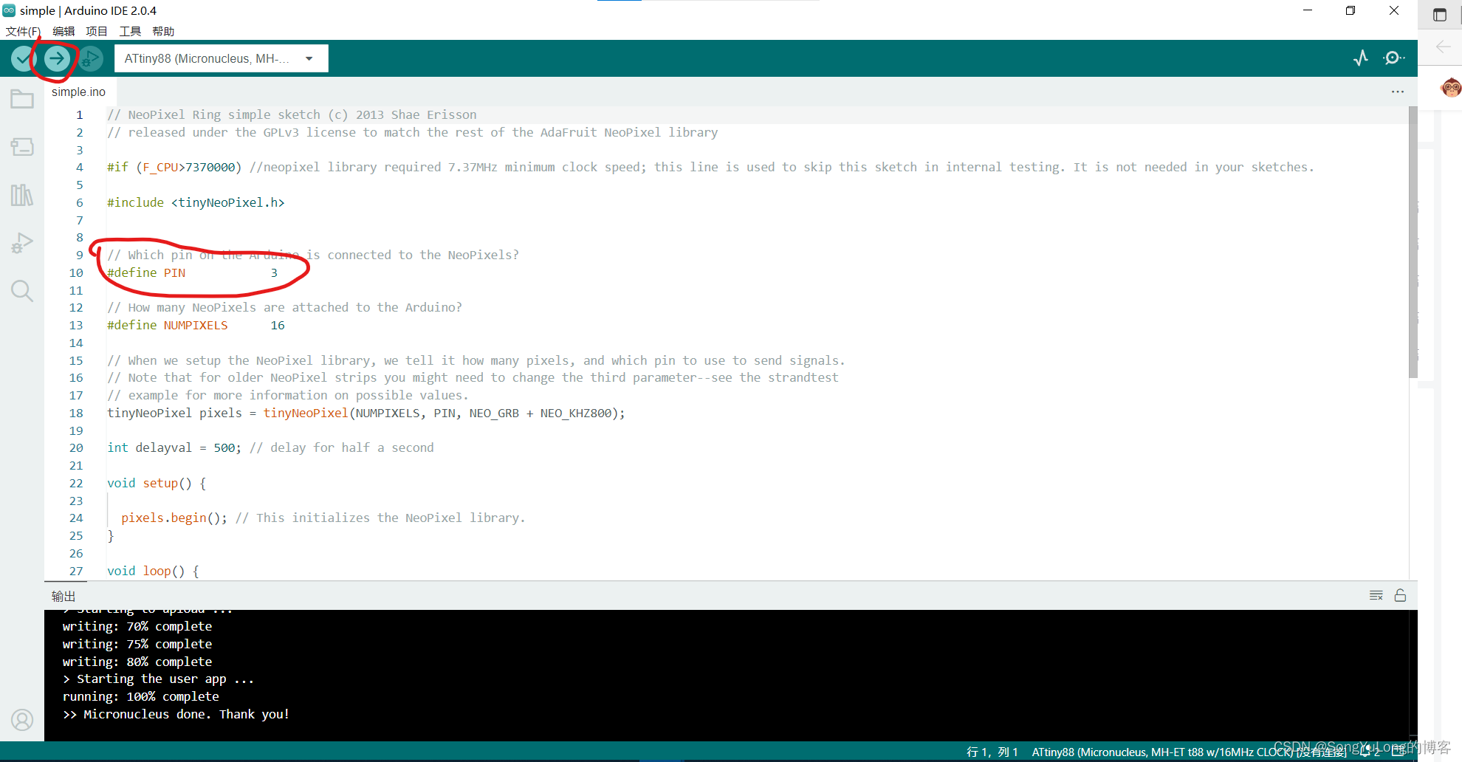Click the ATtiny88 board status in status bar
Viewport: 1462px width, 762px height.
pyautogui.click(x=1189, y=752)
